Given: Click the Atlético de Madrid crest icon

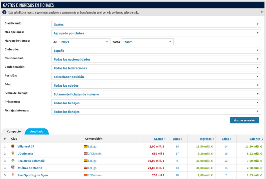Looking at the screenshot, I should point(13,168).
